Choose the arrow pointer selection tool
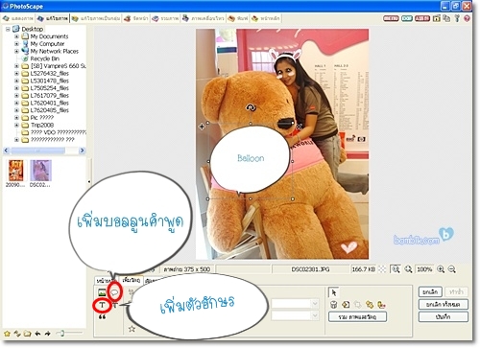The image size is (480, 348). point(334,292)
